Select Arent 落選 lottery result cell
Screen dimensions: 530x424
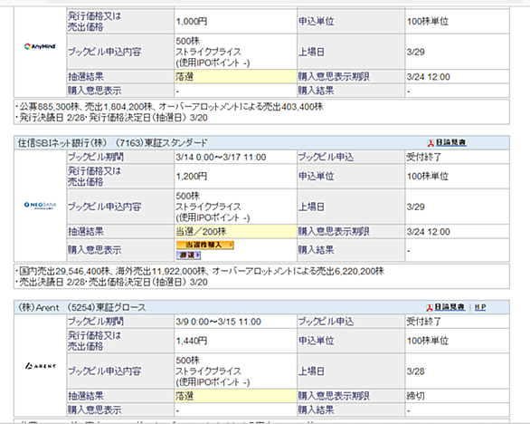235,396
